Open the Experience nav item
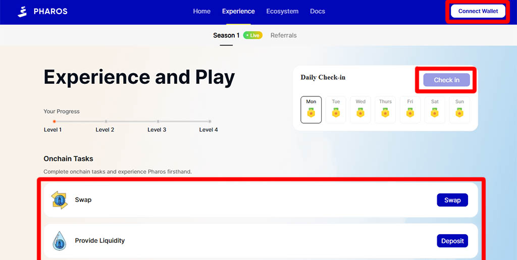This screenshot has height=260, width=517. (x=238, y=11)
